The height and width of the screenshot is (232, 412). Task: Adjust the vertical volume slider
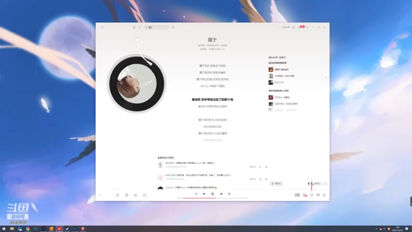point(312,184)
